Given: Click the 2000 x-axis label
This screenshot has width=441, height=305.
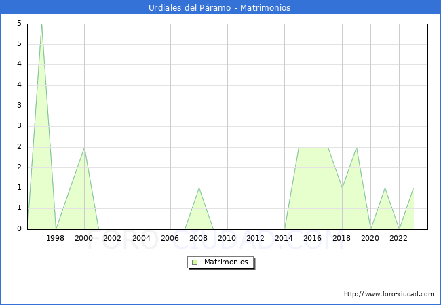Looking at the screenshot, I should coord(84,238).
